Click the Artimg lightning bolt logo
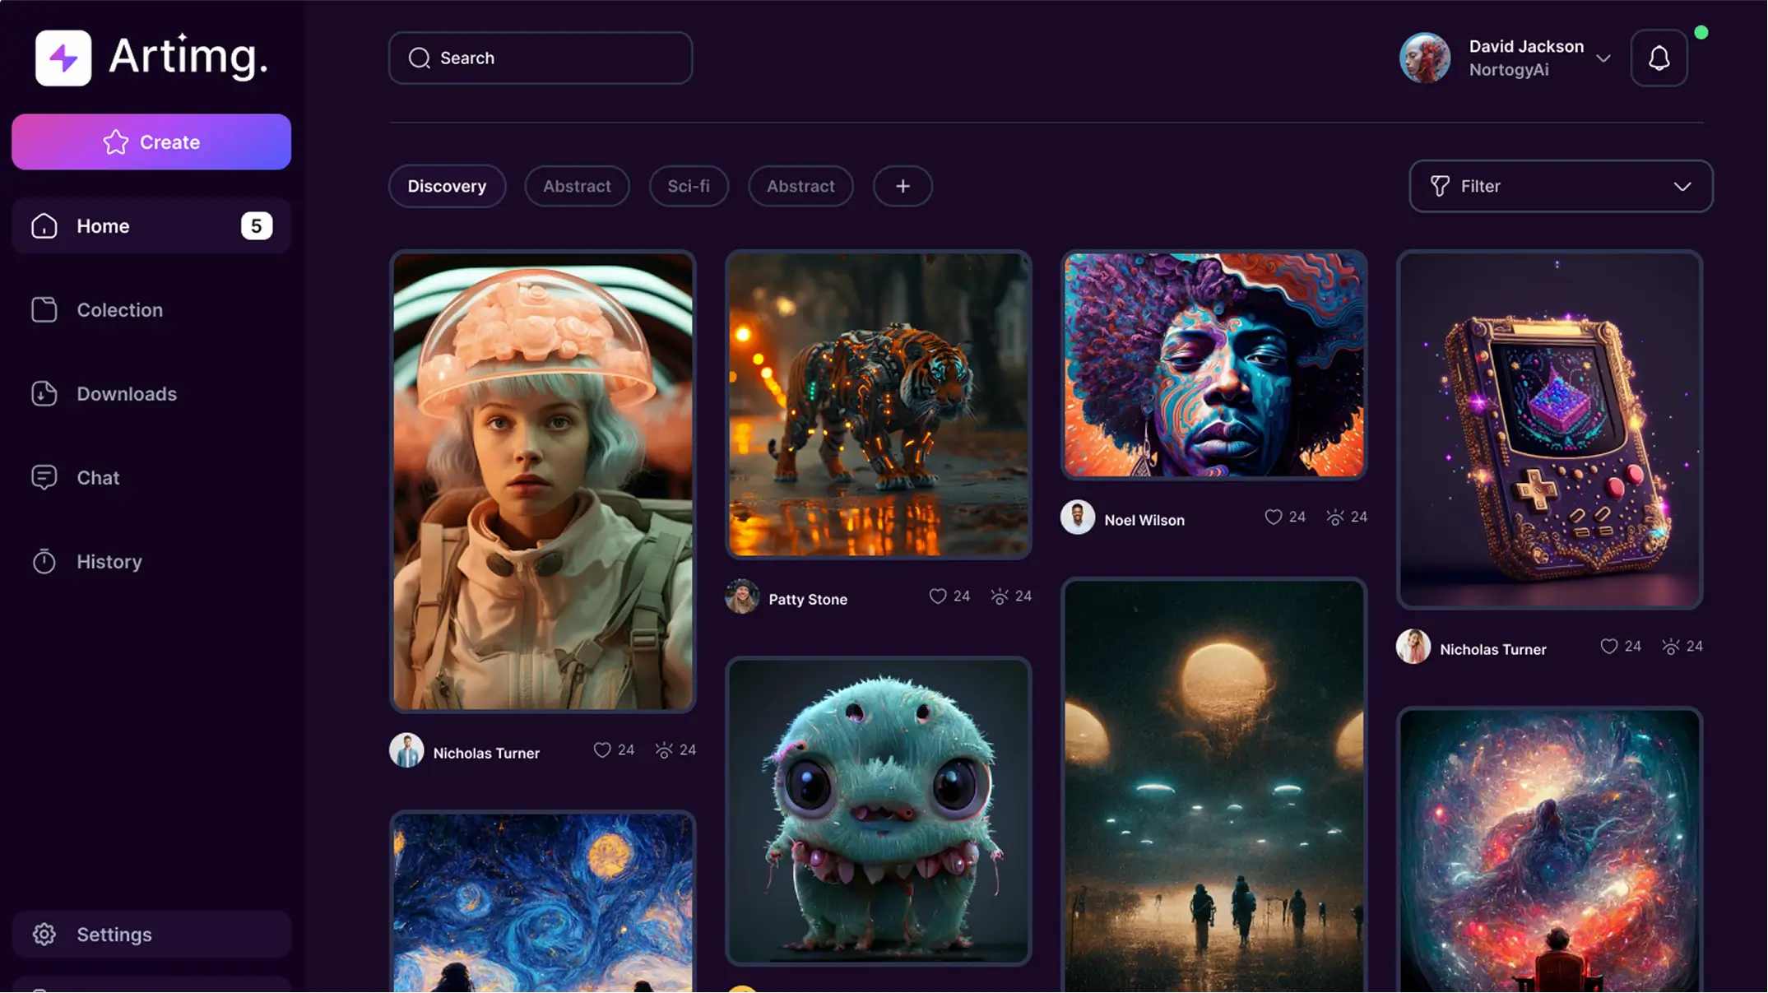Image resolution: width=1768 pixels, height=993 pixels. (x=63, y=58)
